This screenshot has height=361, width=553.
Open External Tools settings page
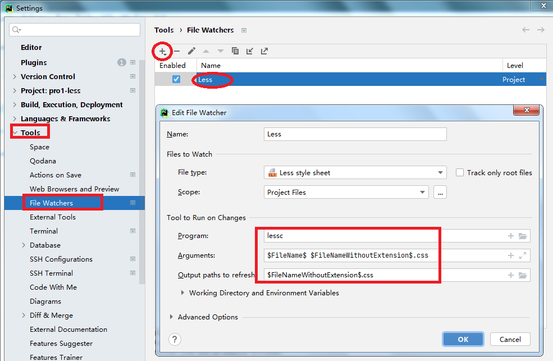(x=53, y=217)
